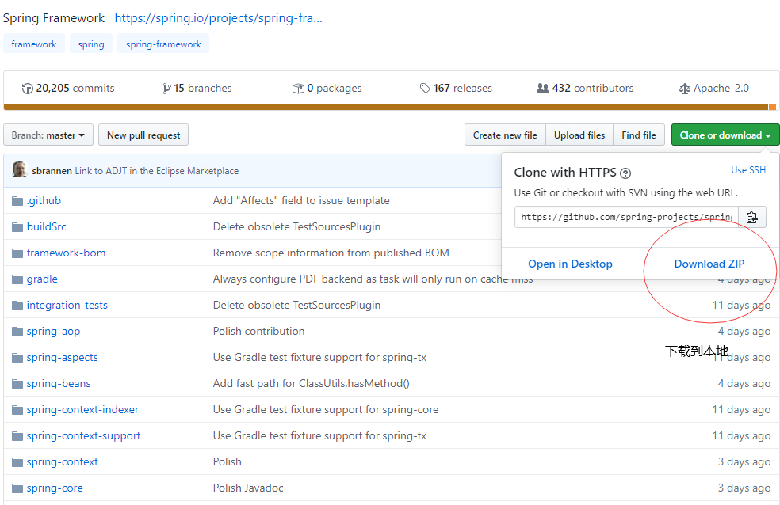
Task: Click the contributors people icon
Action: 543,89
